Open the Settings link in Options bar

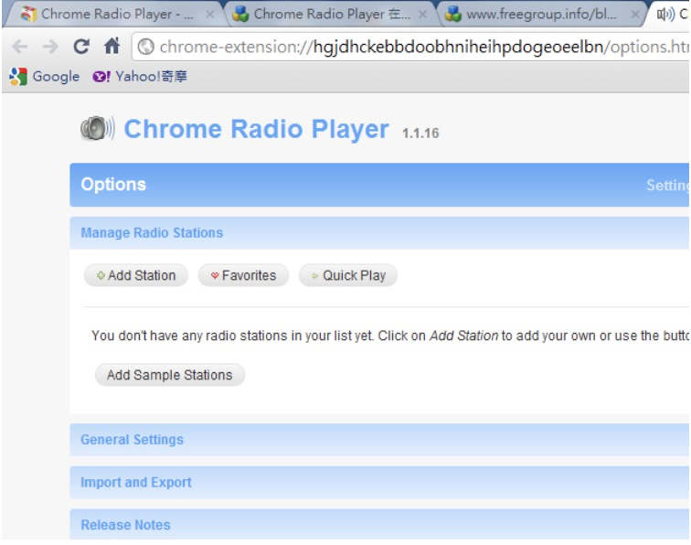point(667,186)
